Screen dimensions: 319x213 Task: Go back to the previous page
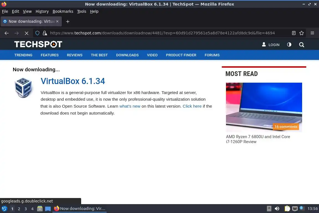click(x=7, y=33)
